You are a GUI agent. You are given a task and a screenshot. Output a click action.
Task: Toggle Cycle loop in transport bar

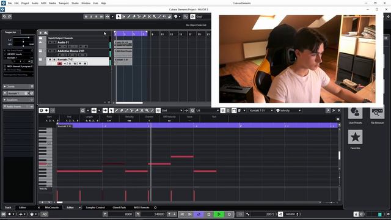(x=199, y=214)
